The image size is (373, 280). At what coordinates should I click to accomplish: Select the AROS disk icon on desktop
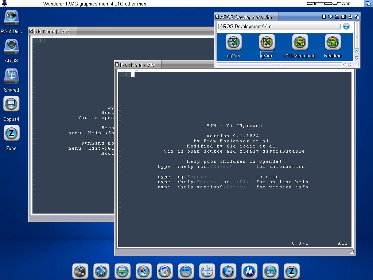pos(11,47)
